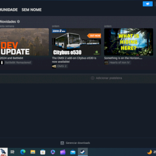156x156 pixels.
Task: Open Microsoft Store from the taskbar
Action: (x=43, y=152)
